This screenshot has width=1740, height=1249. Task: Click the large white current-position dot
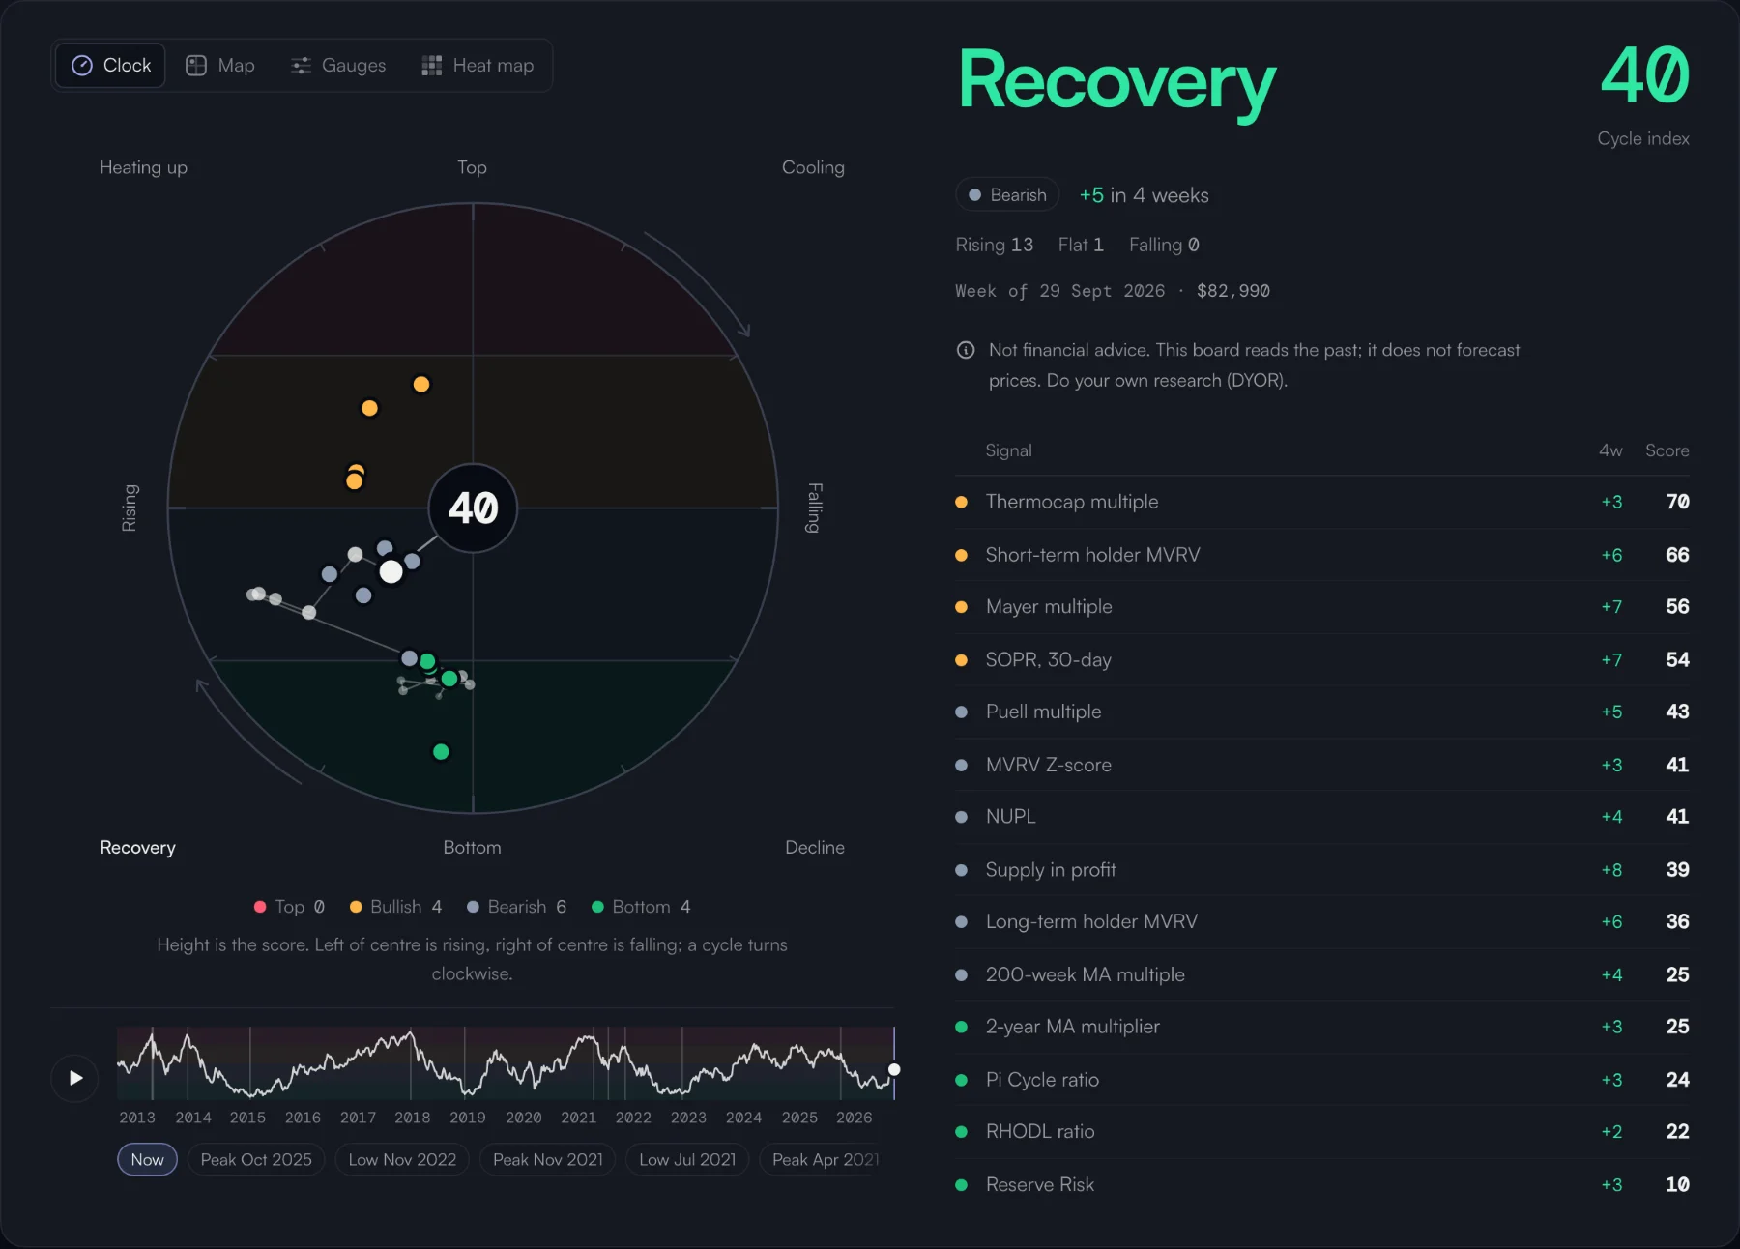tap(391, 571)
